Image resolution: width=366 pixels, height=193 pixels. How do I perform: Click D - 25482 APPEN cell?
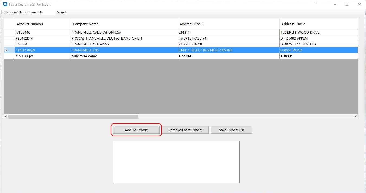click(x=319, y=38)
